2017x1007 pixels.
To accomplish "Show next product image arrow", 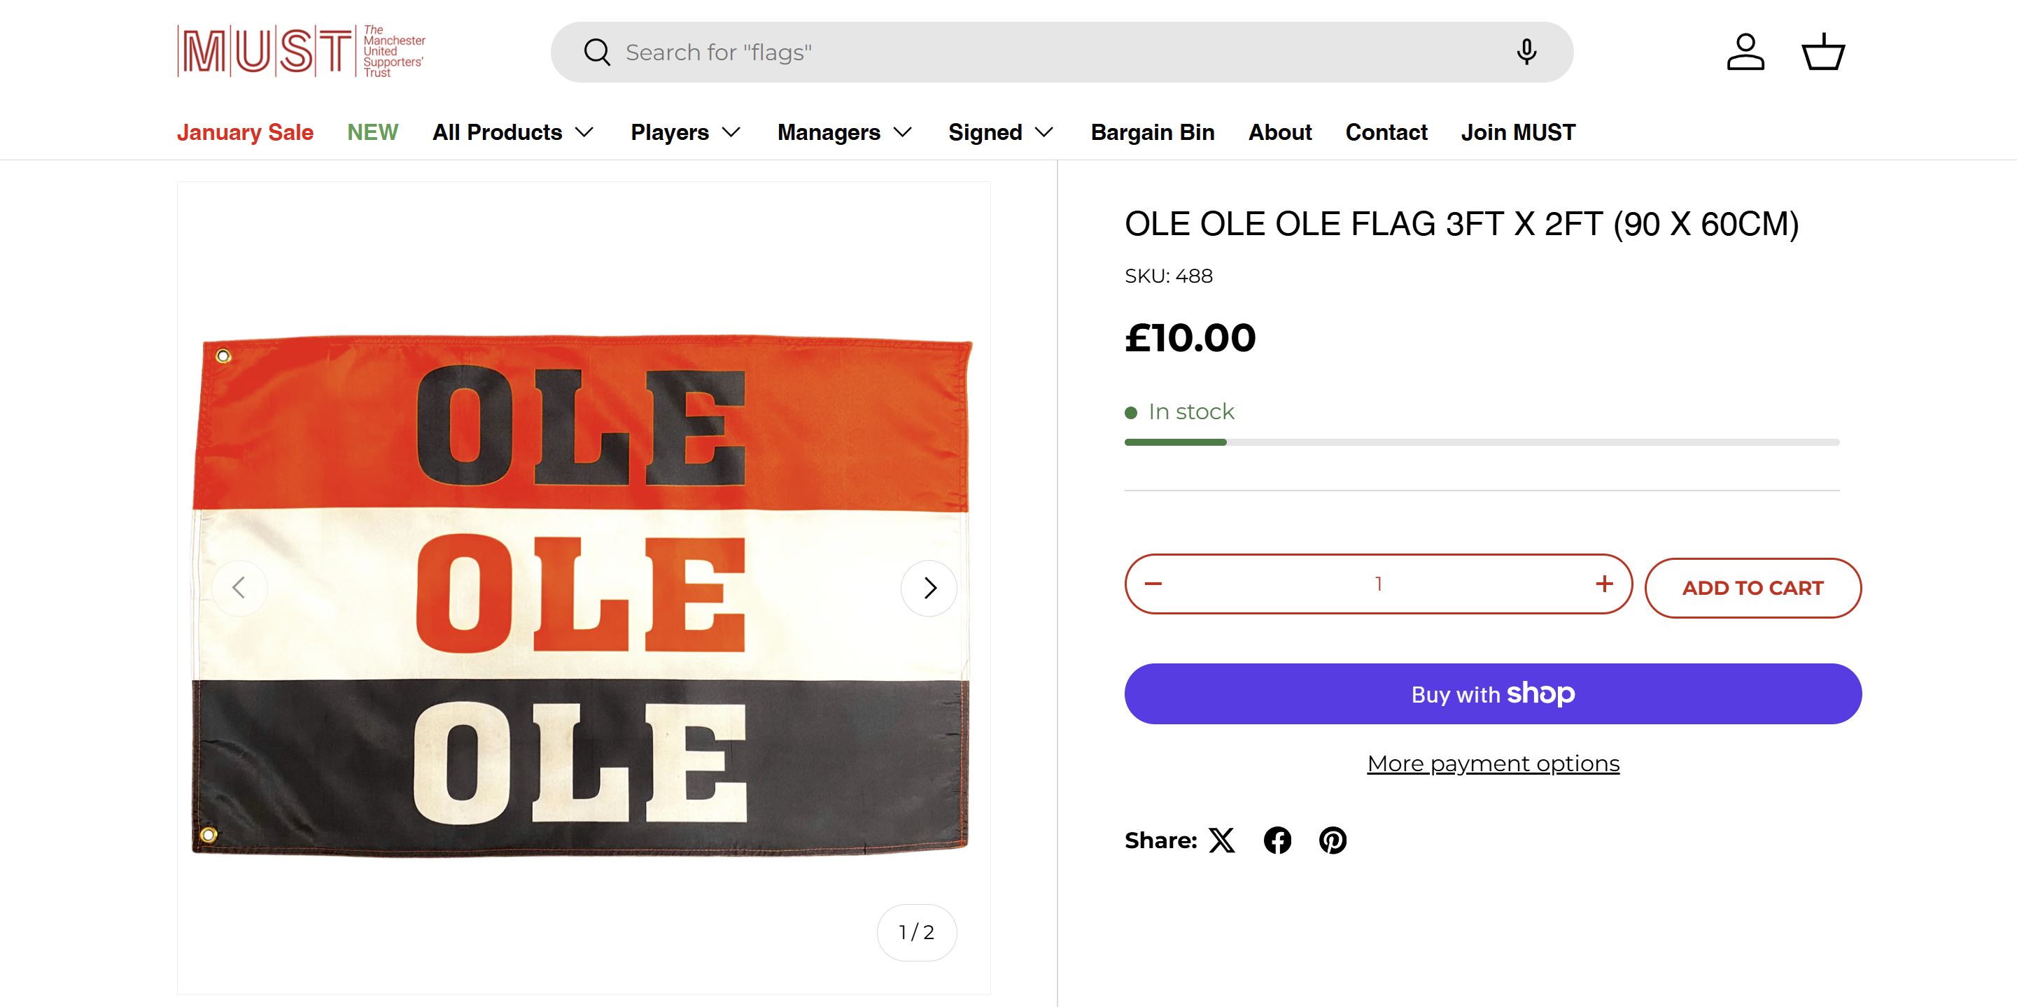I will point(929,588).
